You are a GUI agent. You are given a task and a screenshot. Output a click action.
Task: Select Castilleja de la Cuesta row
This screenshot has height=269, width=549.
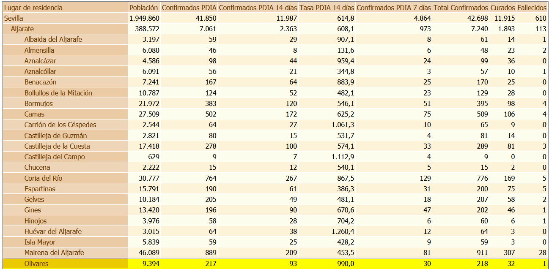57,146
